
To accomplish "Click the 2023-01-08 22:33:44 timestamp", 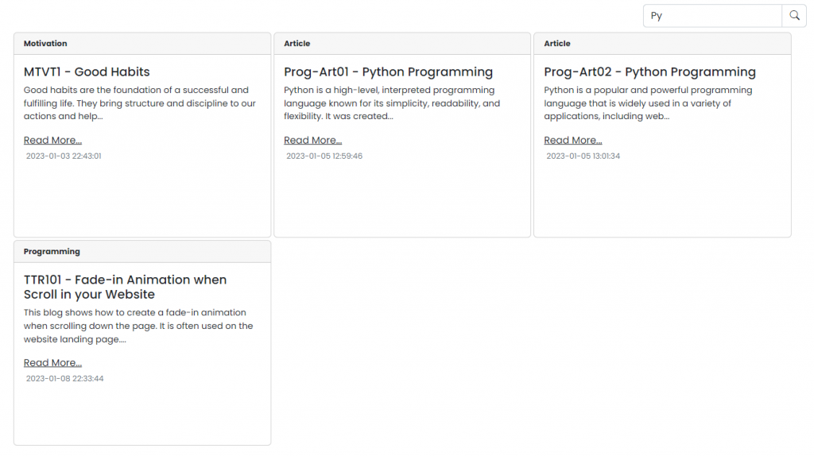I will click(x=64, y=378).
